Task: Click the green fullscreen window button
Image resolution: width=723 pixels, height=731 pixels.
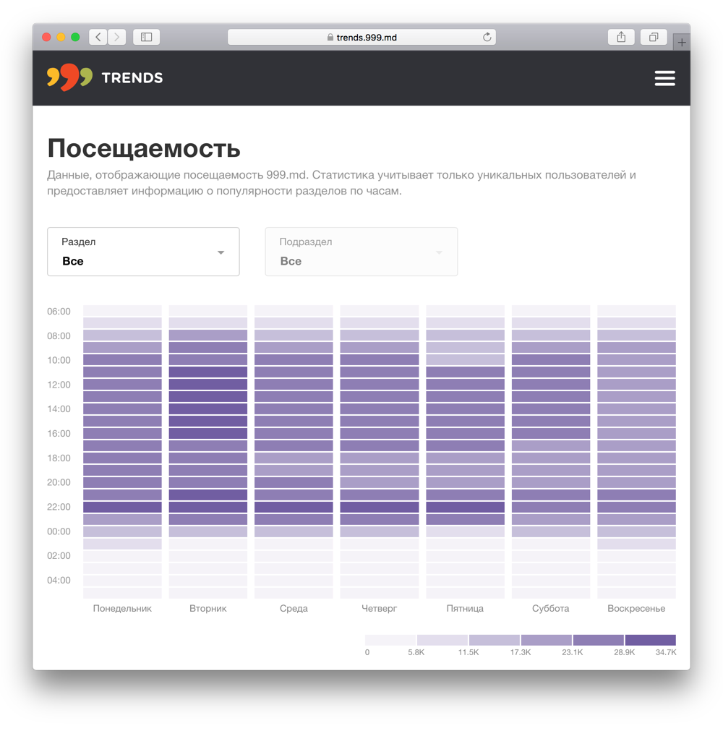Action: pyautogui.click(x=75, y=38)
